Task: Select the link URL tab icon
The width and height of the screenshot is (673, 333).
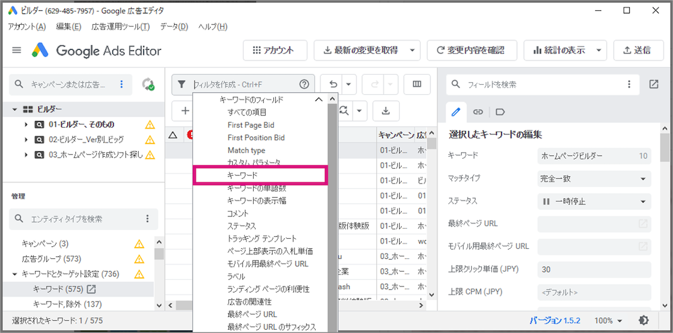Action: pyautogui.click(x=478, y=112)
